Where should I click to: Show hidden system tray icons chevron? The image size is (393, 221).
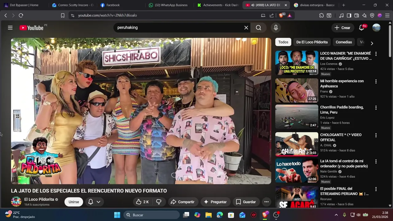336,215
